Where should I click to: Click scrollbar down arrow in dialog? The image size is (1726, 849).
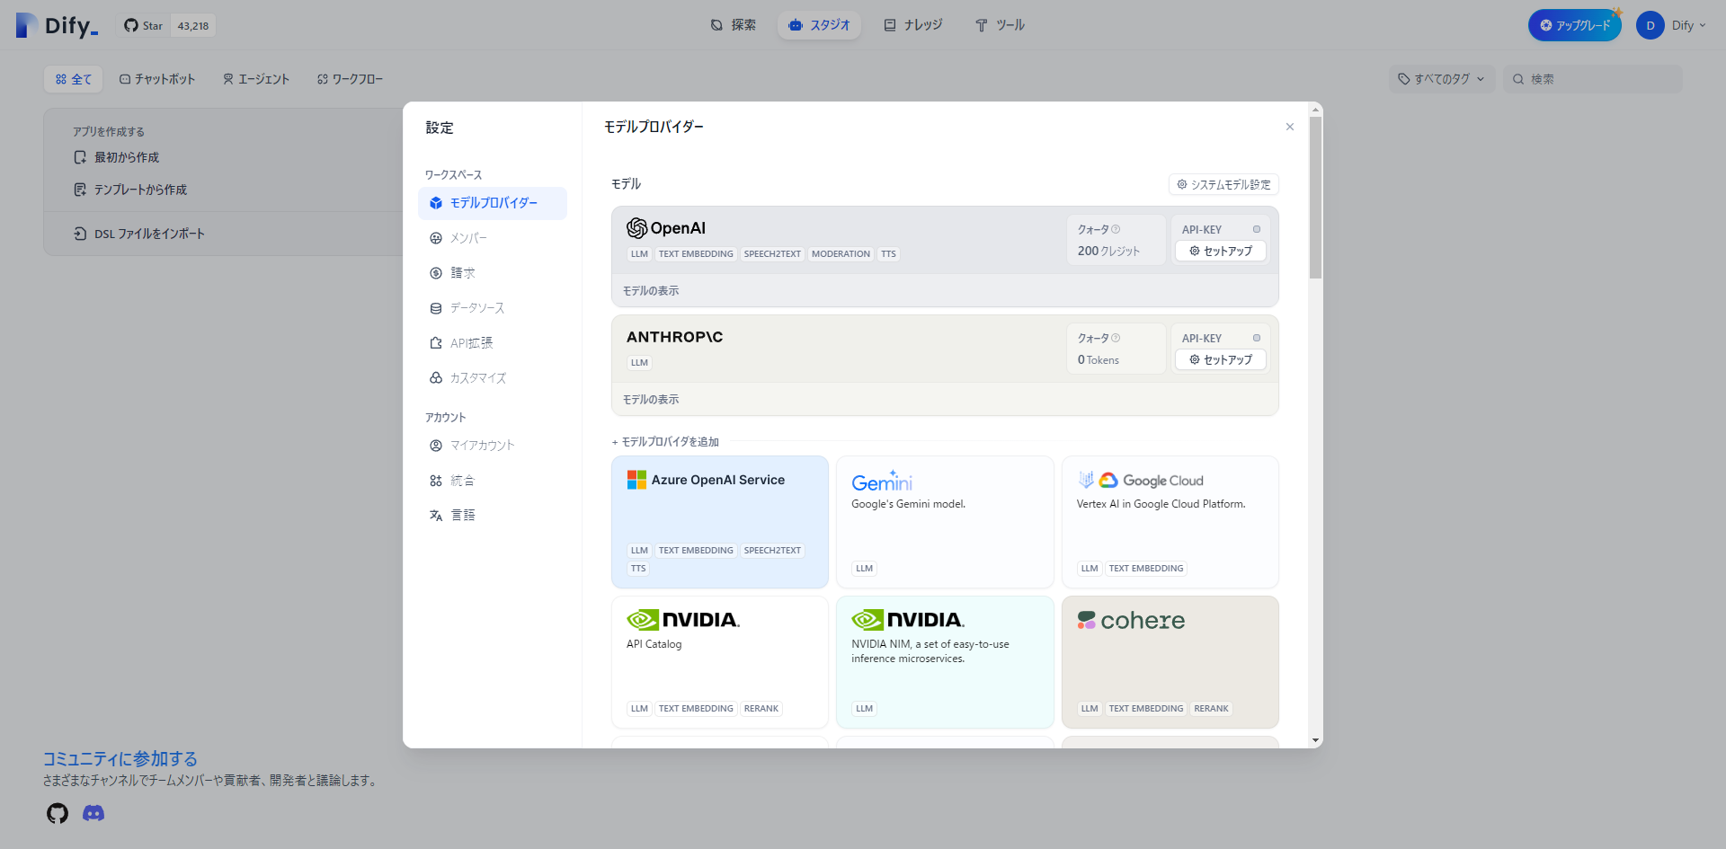(x=1315, y=740)
